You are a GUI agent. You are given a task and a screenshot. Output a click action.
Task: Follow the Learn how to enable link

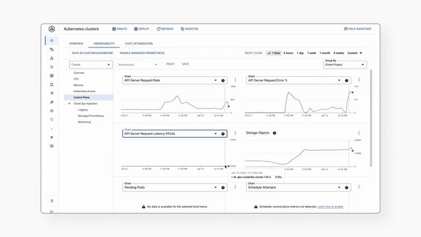(330, 207)
